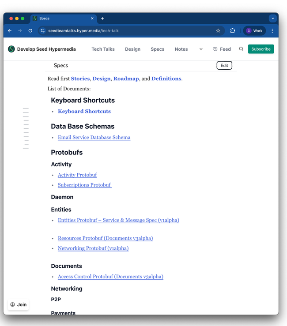
Task: Expand the navigation more chevron
Action: click(x=201, y=49)
